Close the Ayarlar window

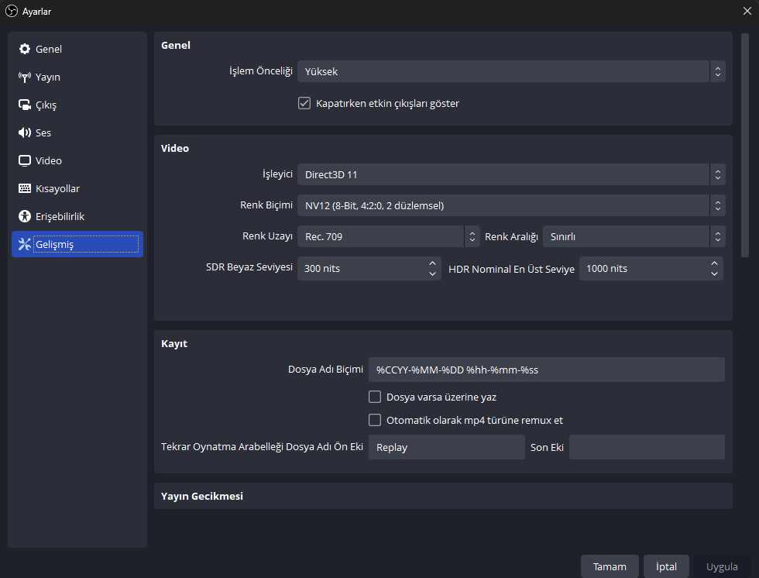coord(747,11)
